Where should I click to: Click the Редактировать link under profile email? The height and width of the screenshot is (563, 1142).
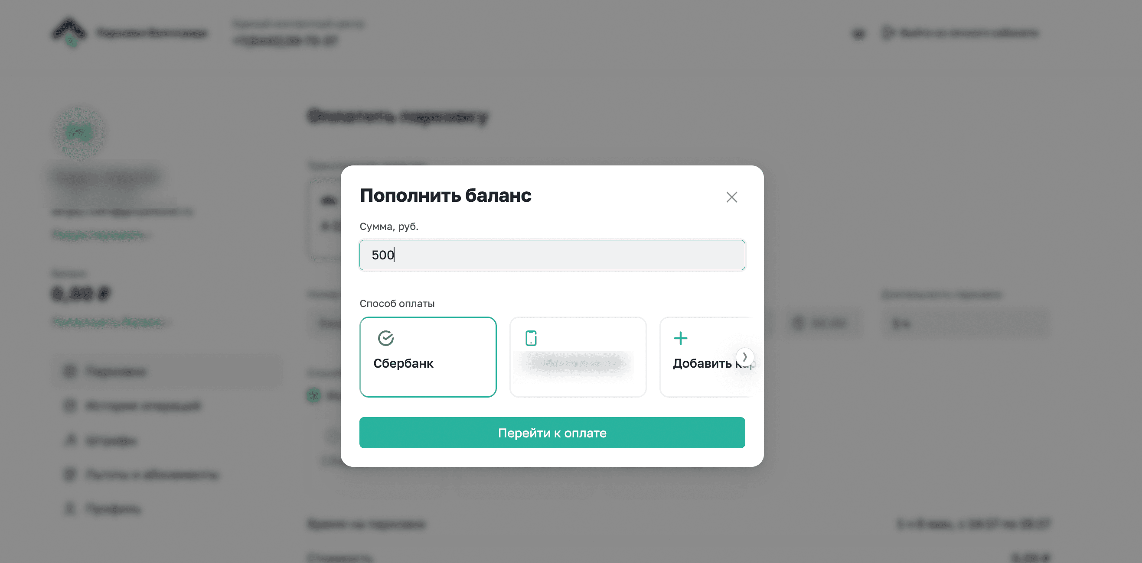coord(100,234)
